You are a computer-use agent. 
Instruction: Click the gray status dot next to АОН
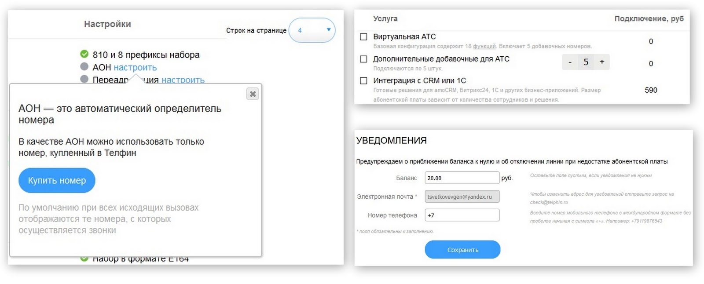(84, 67)
